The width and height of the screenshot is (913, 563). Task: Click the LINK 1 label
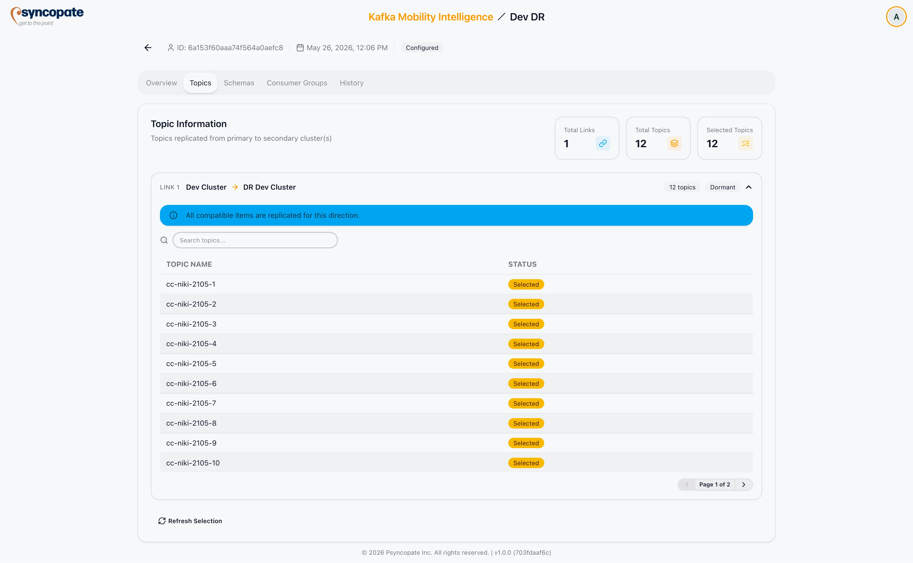[x=170, y=187]
